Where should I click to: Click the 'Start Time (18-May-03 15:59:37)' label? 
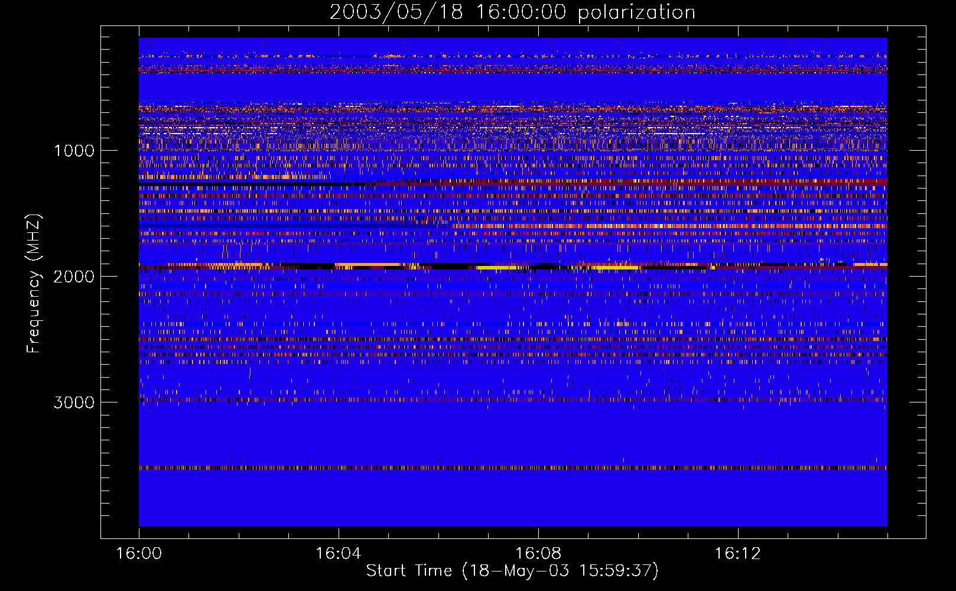click(512, 571)
